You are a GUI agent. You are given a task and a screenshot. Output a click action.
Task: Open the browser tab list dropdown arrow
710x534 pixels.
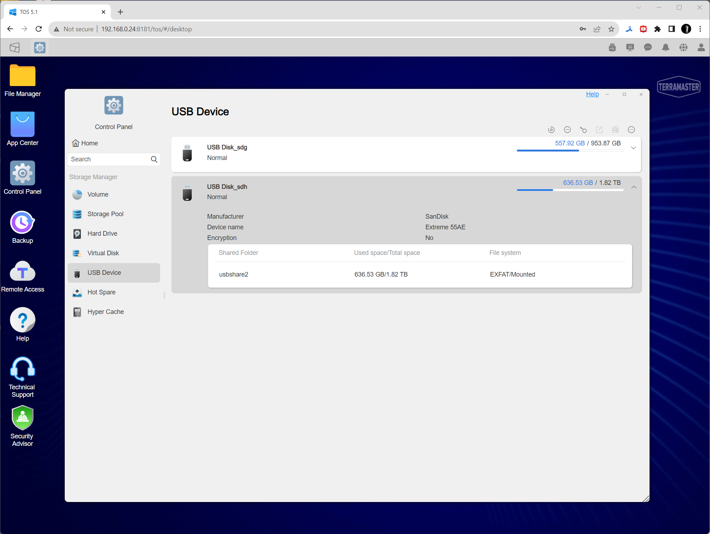coord(639,7)
